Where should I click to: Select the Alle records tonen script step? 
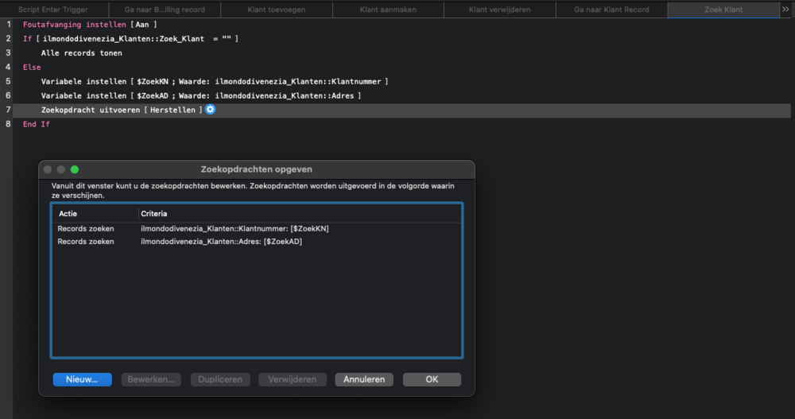[x=81, y=53]
